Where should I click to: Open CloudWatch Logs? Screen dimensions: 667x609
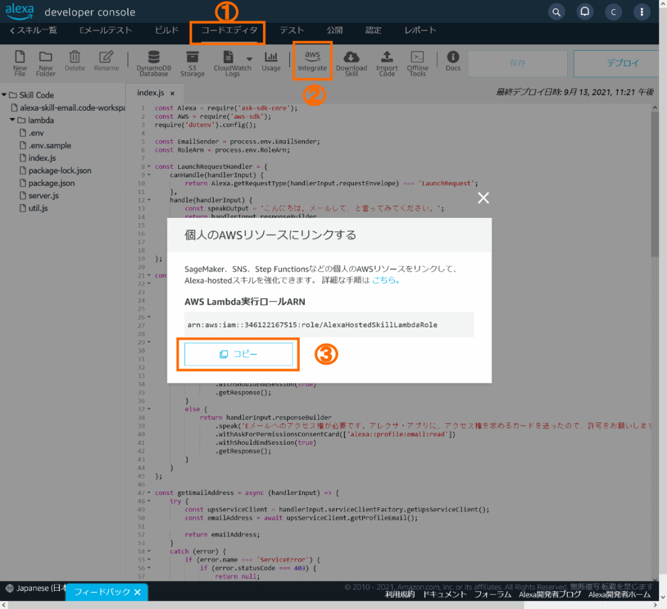[x=233, y=63]
